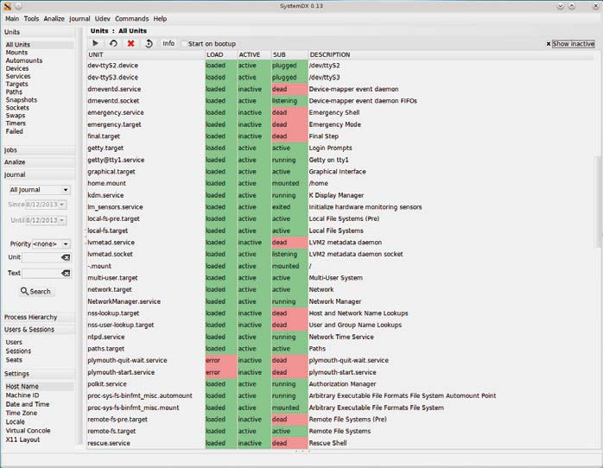
Task: Select the rescue.service row
Action: (x=340, y=443)
